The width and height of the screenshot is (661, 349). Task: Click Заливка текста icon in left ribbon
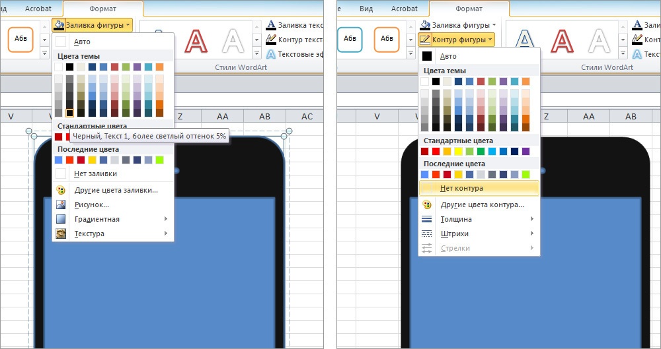click(x=271, y=25)
